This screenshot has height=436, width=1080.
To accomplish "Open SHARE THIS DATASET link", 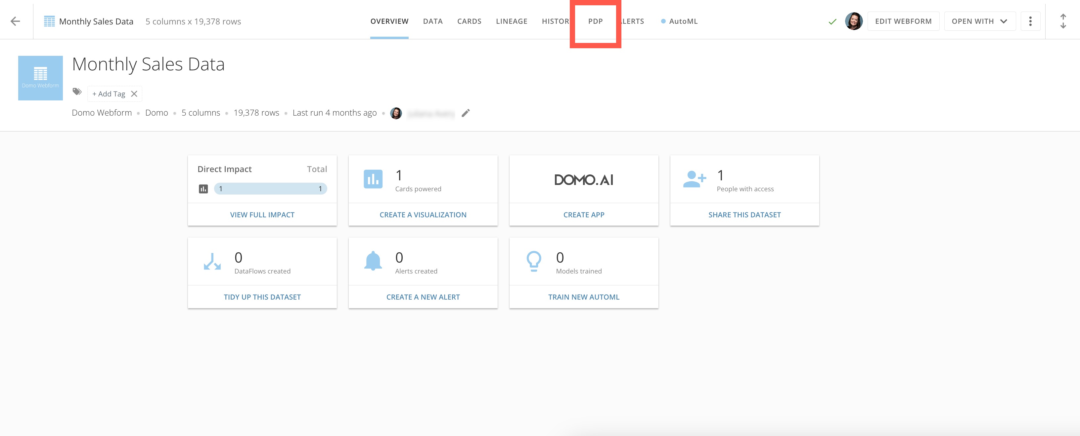I will tap(744, 214).
